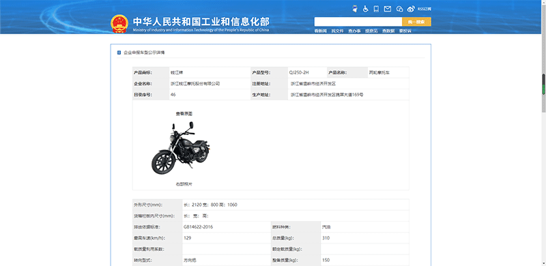
Task: Click the 燃料种类 label cell
Action: point(296,227)
